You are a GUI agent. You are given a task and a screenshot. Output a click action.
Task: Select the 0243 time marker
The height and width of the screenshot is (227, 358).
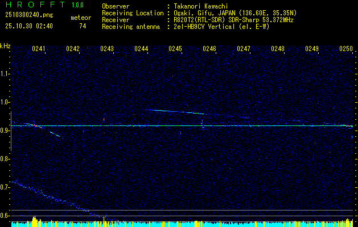107,49
